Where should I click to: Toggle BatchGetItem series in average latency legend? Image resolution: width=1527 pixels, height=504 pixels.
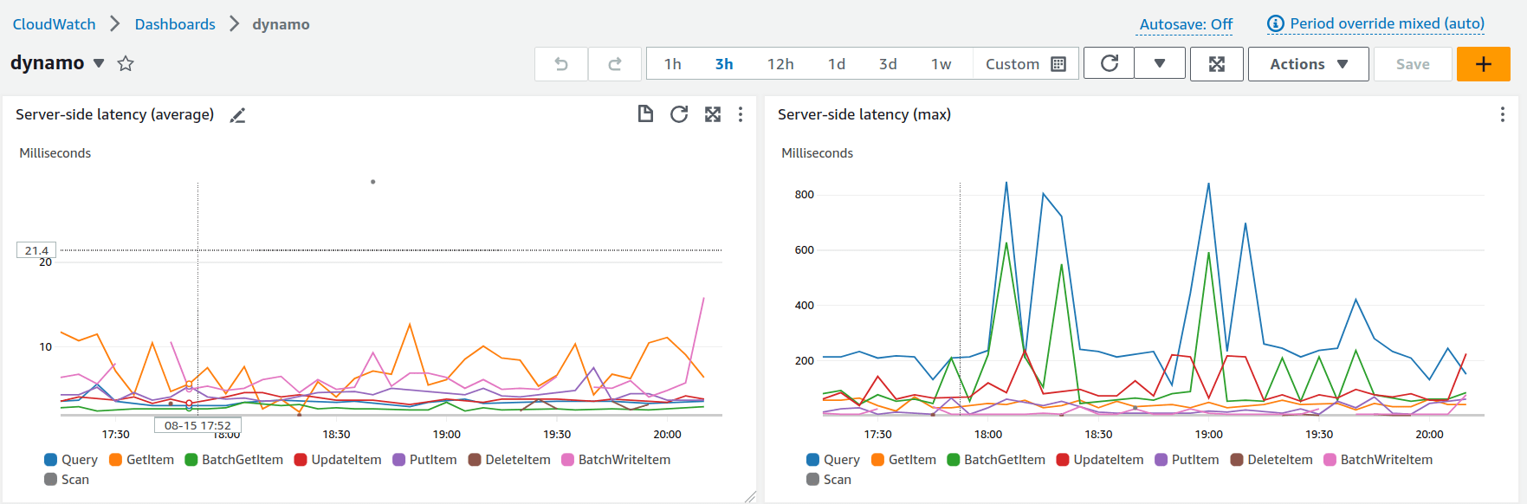click(234, 460)
